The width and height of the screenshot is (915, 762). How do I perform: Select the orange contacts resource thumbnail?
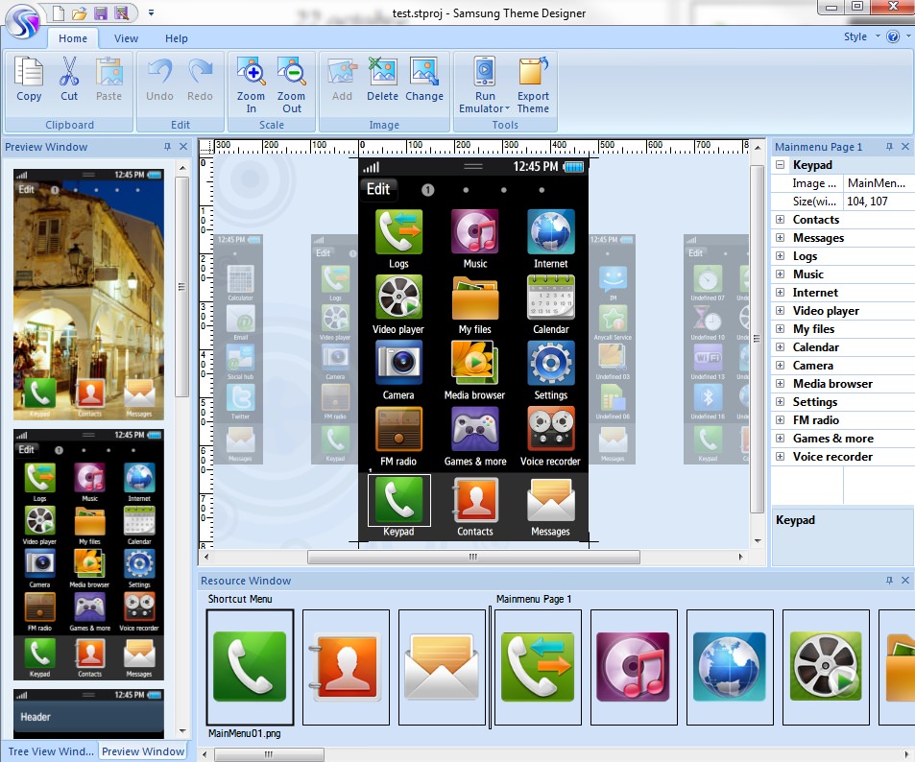[346, 667]
